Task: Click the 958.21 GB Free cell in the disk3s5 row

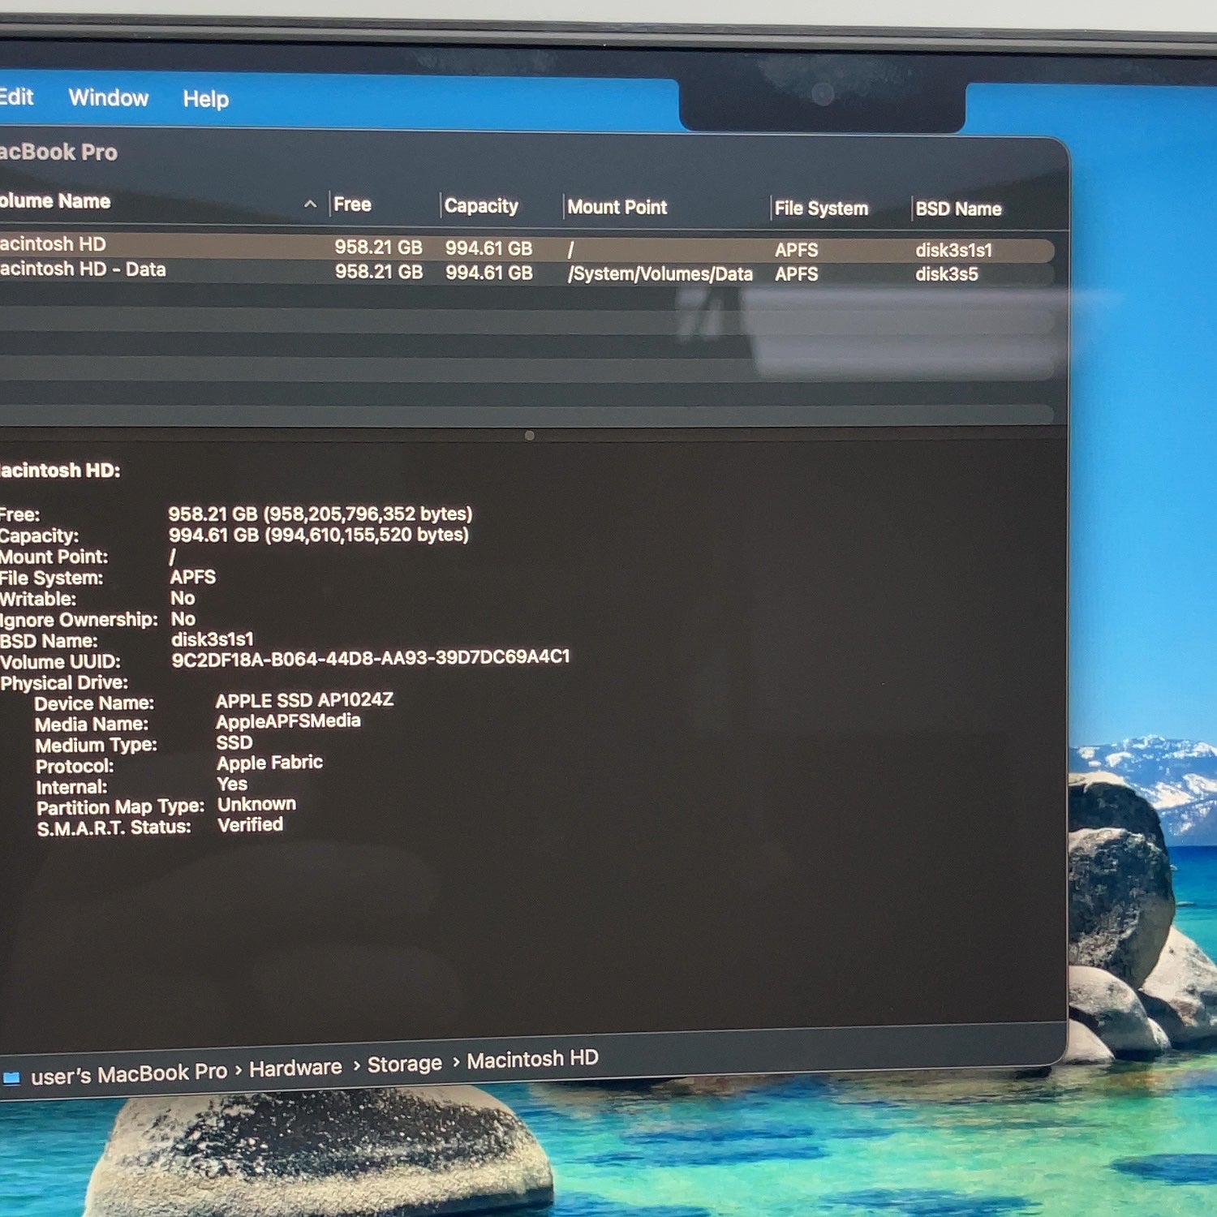Action: (x=379, y=272)
